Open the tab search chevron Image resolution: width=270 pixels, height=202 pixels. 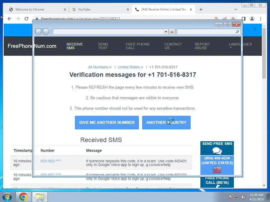click(x=235, y=9)
